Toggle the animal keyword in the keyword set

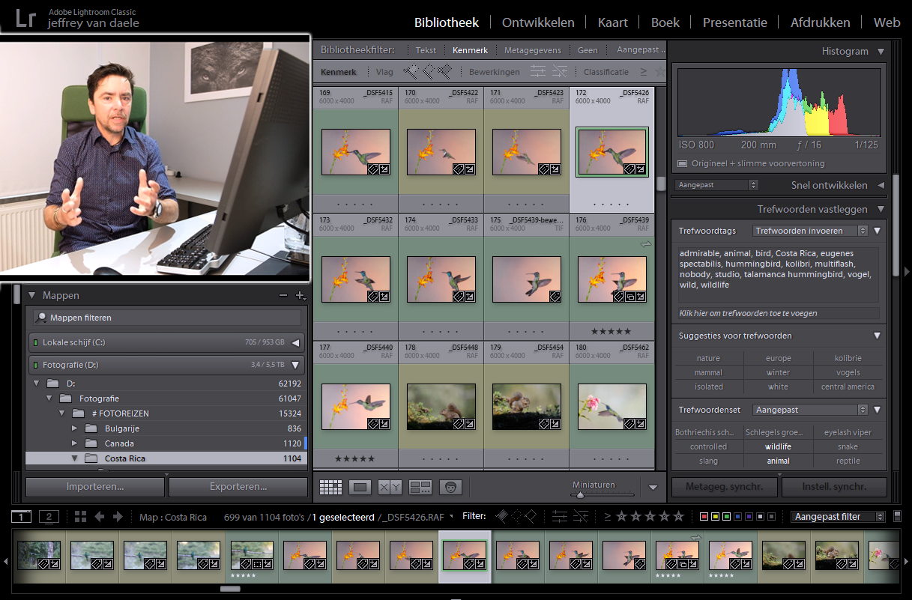pos(778,460)
